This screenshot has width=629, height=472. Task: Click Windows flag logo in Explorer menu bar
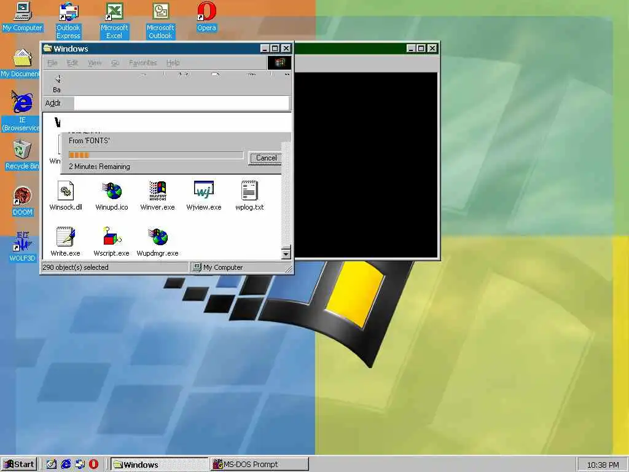[279, 62]
